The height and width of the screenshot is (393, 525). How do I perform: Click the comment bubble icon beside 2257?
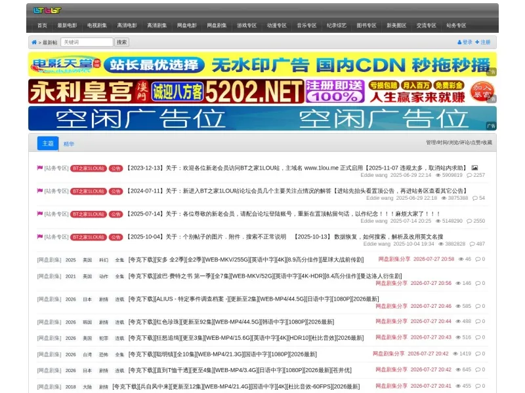tap(469, 175)
